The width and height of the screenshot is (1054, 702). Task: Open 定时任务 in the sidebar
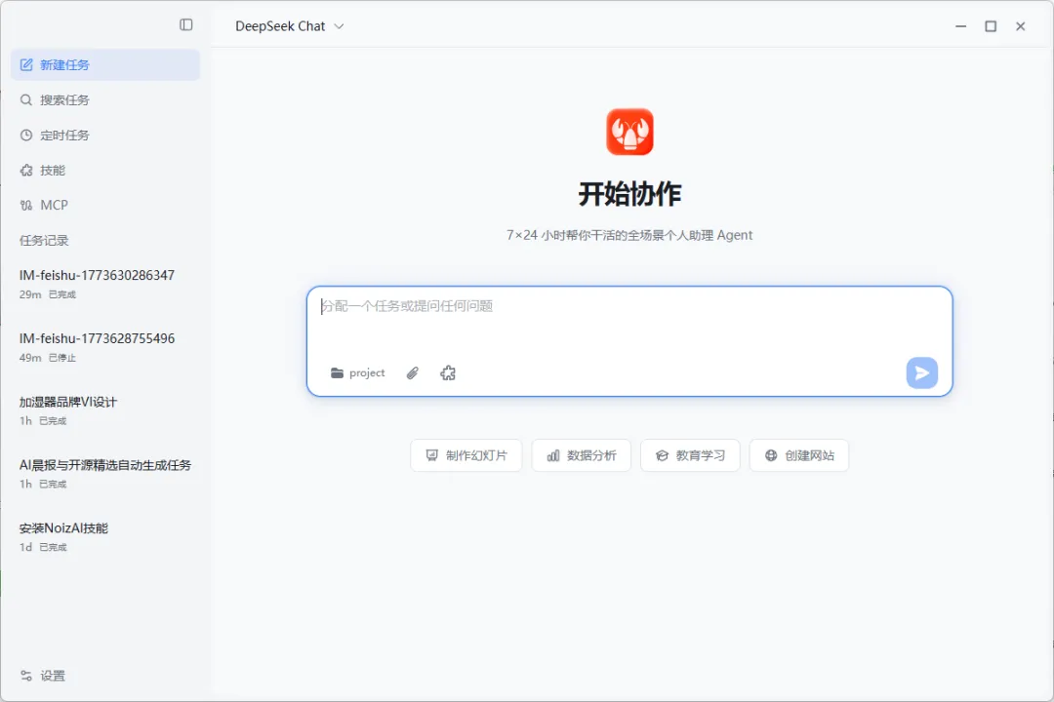105,135
